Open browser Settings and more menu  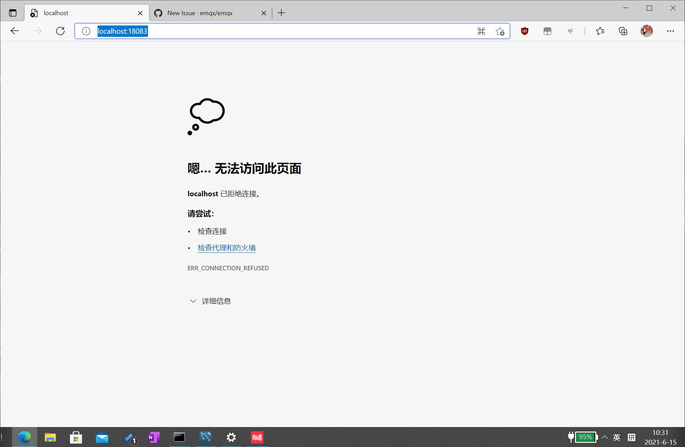pos(670,31)
